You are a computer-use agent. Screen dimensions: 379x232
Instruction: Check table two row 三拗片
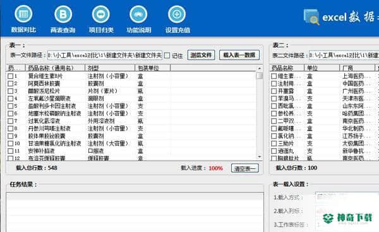[x=274, y=144]
